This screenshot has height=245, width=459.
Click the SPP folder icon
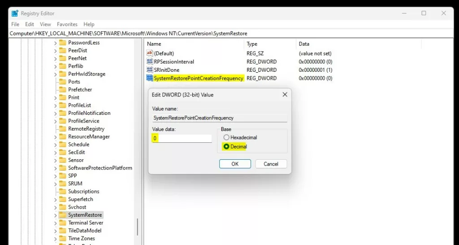[63, 176]
